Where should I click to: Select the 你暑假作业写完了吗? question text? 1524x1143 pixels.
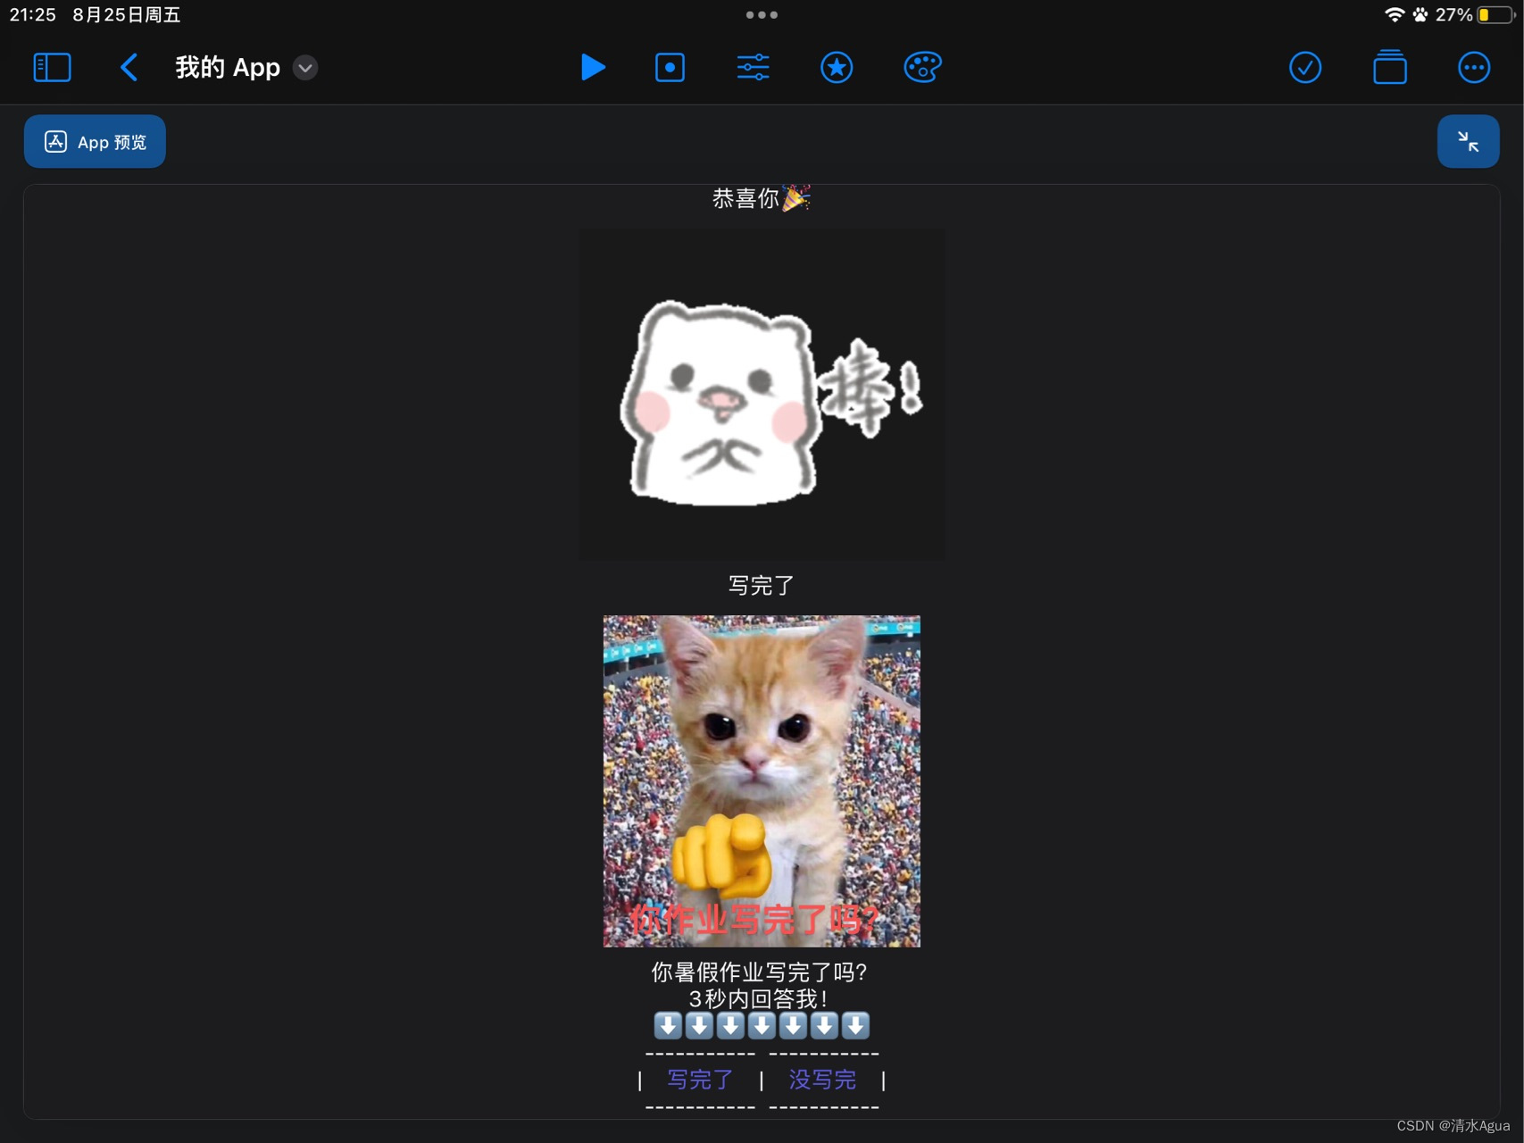(760, 972)
